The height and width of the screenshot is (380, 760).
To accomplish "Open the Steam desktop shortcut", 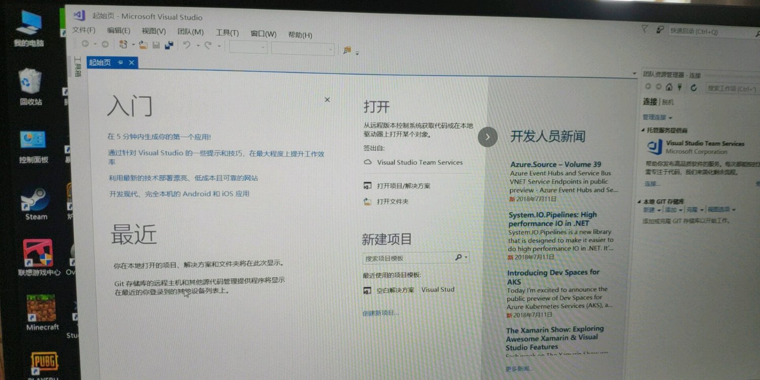I will tap(36, 204).
